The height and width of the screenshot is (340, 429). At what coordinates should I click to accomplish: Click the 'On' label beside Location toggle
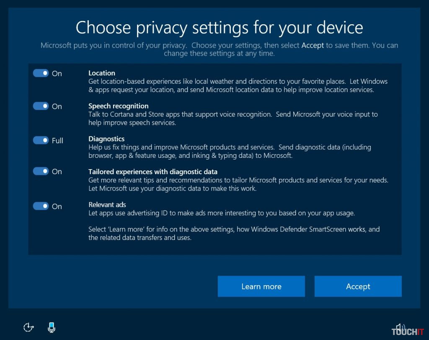pos(57,74)
